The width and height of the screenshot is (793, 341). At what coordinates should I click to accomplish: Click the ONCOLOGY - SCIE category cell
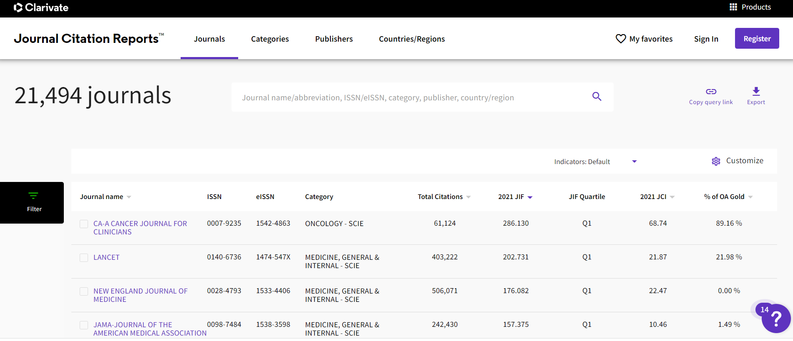pyautogui.click(x=334, y=224)
